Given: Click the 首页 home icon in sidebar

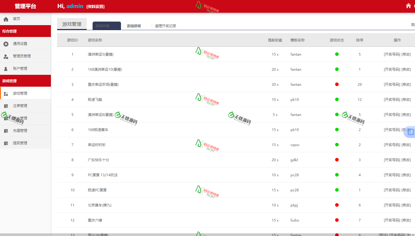Looking at the screenshot, I should (x=6, y=19).
